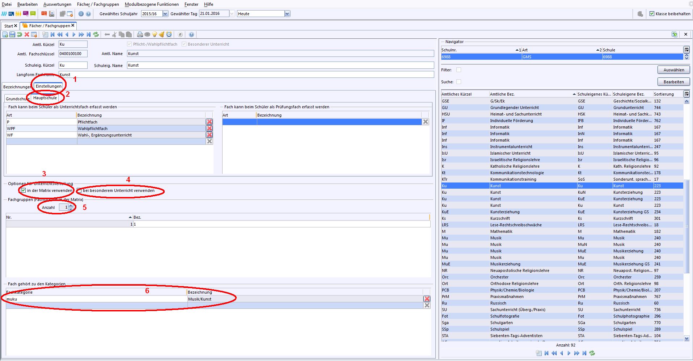Image resolution: width=693 pixels, height=361 pixels.
Task: Open the Bearbeiten menu in menu bar
Action: pos(28,4)
